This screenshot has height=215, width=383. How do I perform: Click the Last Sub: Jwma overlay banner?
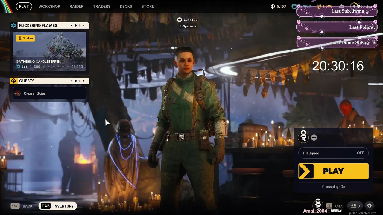(337, 11)
